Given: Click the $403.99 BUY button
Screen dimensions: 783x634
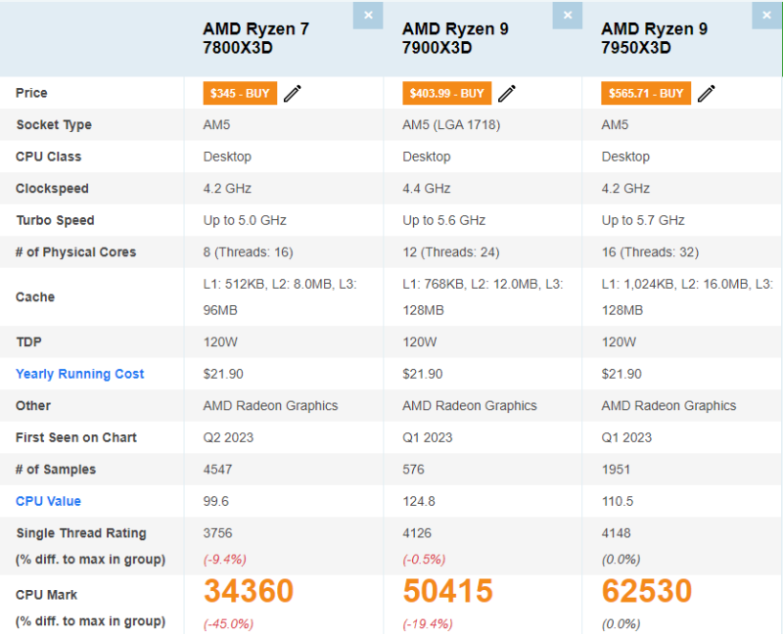Looking at the screenshot, I should tap(446, 93).
